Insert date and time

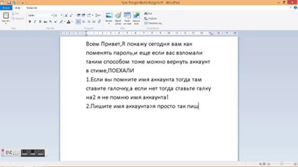127,19
